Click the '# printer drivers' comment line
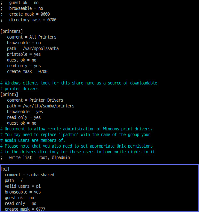 [x=20, y=89]
